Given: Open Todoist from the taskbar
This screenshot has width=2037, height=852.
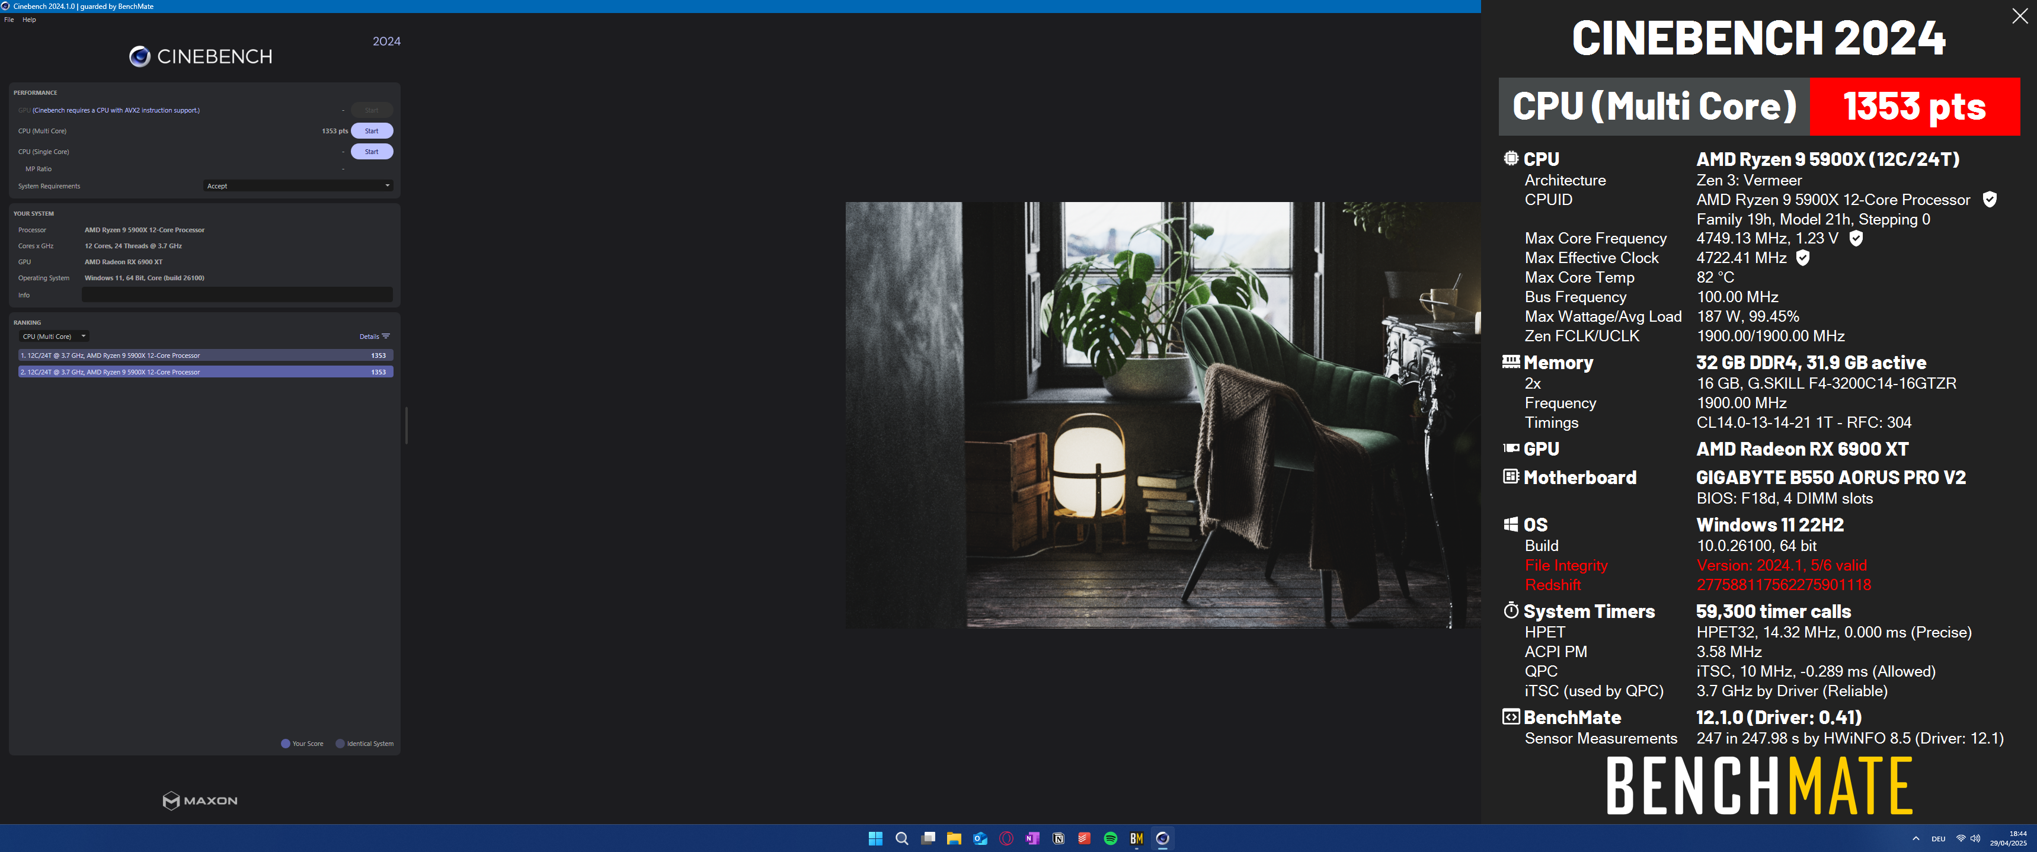Looking at the screenshot, I should (1084, 838).
